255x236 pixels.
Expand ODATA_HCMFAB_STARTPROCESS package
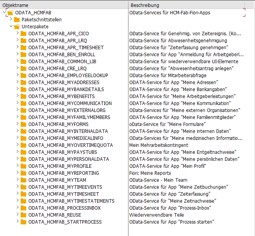[17, 222]
